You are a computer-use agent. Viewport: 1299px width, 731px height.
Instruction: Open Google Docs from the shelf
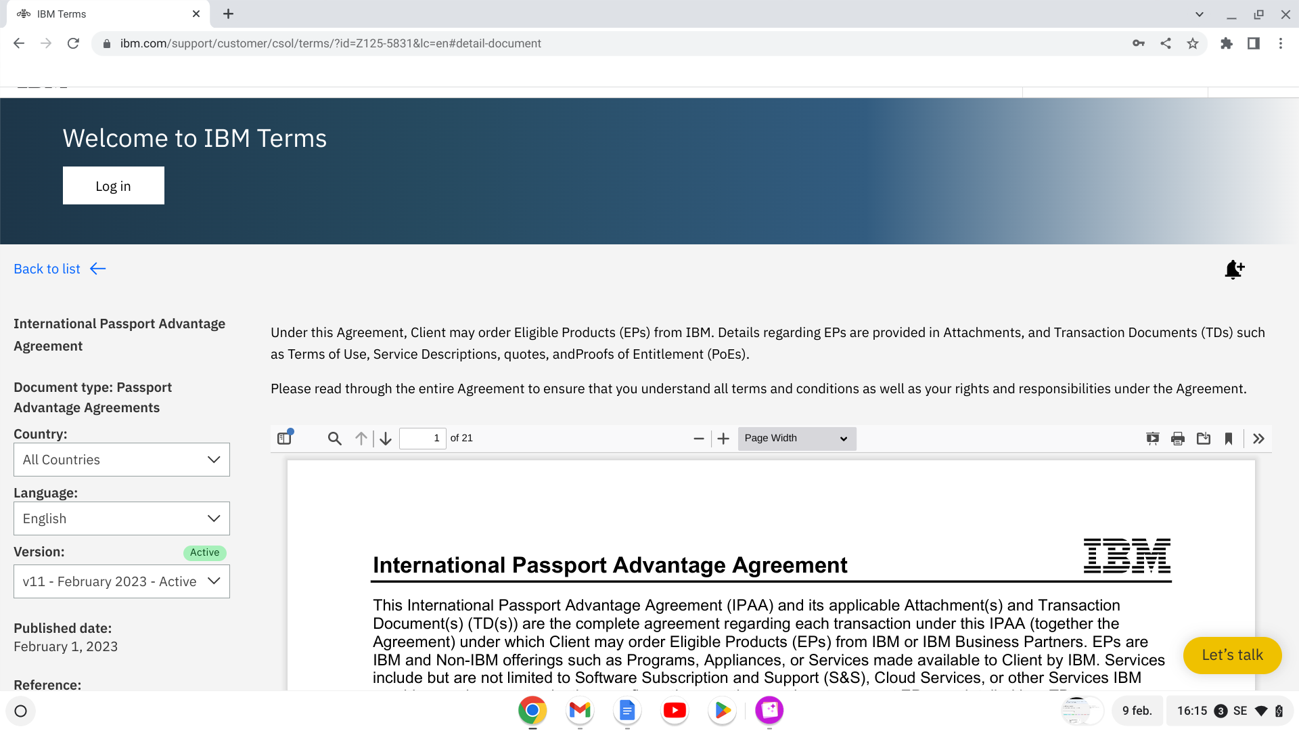[627, 710]
